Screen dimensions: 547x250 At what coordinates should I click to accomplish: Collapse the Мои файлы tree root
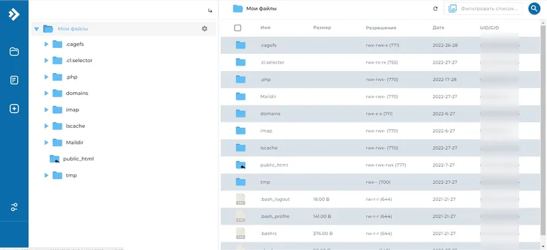pos(36,29)
